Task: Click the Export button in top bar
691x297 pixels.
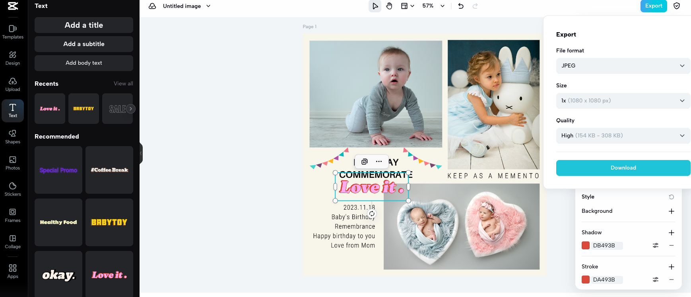Action: 654,6
